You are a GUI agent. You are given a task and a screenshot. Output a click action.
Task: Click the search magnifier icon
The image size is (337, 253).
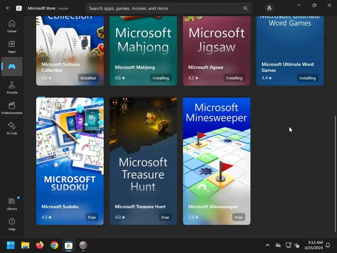pyautogui.click(x=245, y=8)
